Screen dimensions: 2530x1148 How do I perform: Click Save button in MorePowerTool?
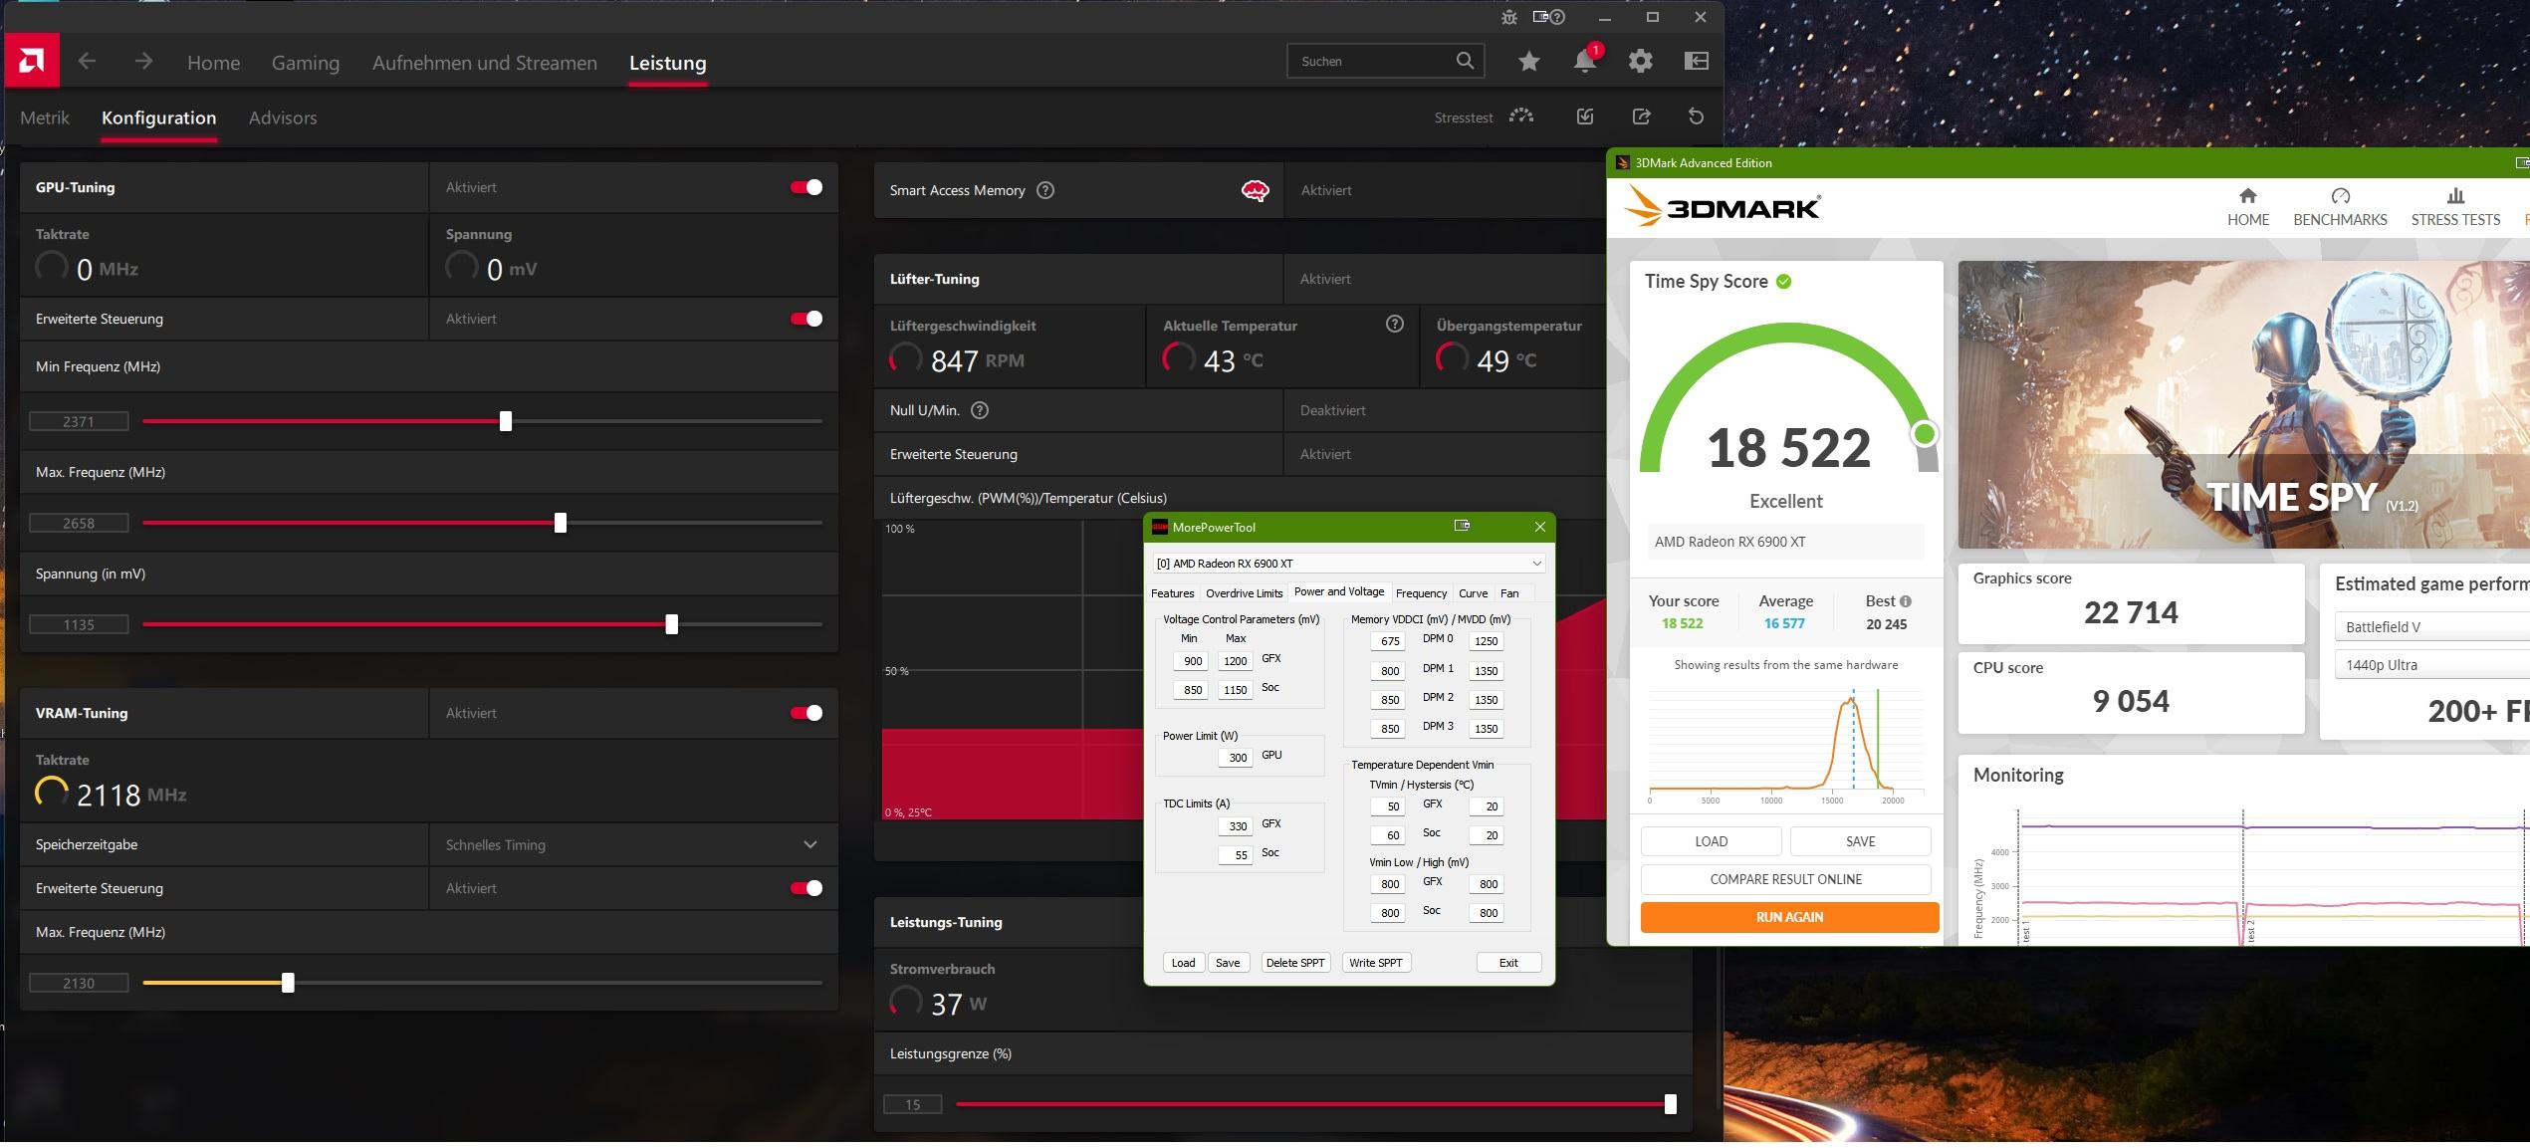tap(1228, 963)
